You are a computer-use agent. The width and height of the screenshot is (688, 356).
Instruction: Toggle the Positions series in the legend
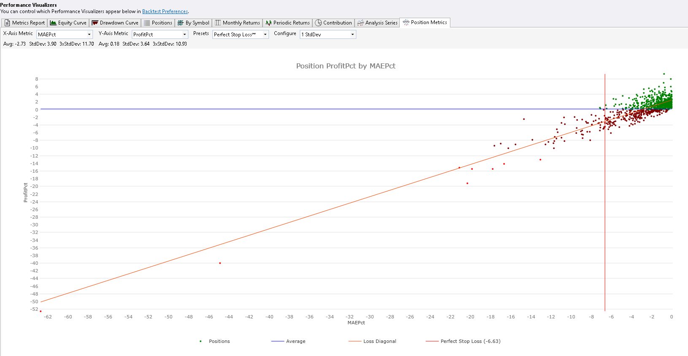[219, 341]
